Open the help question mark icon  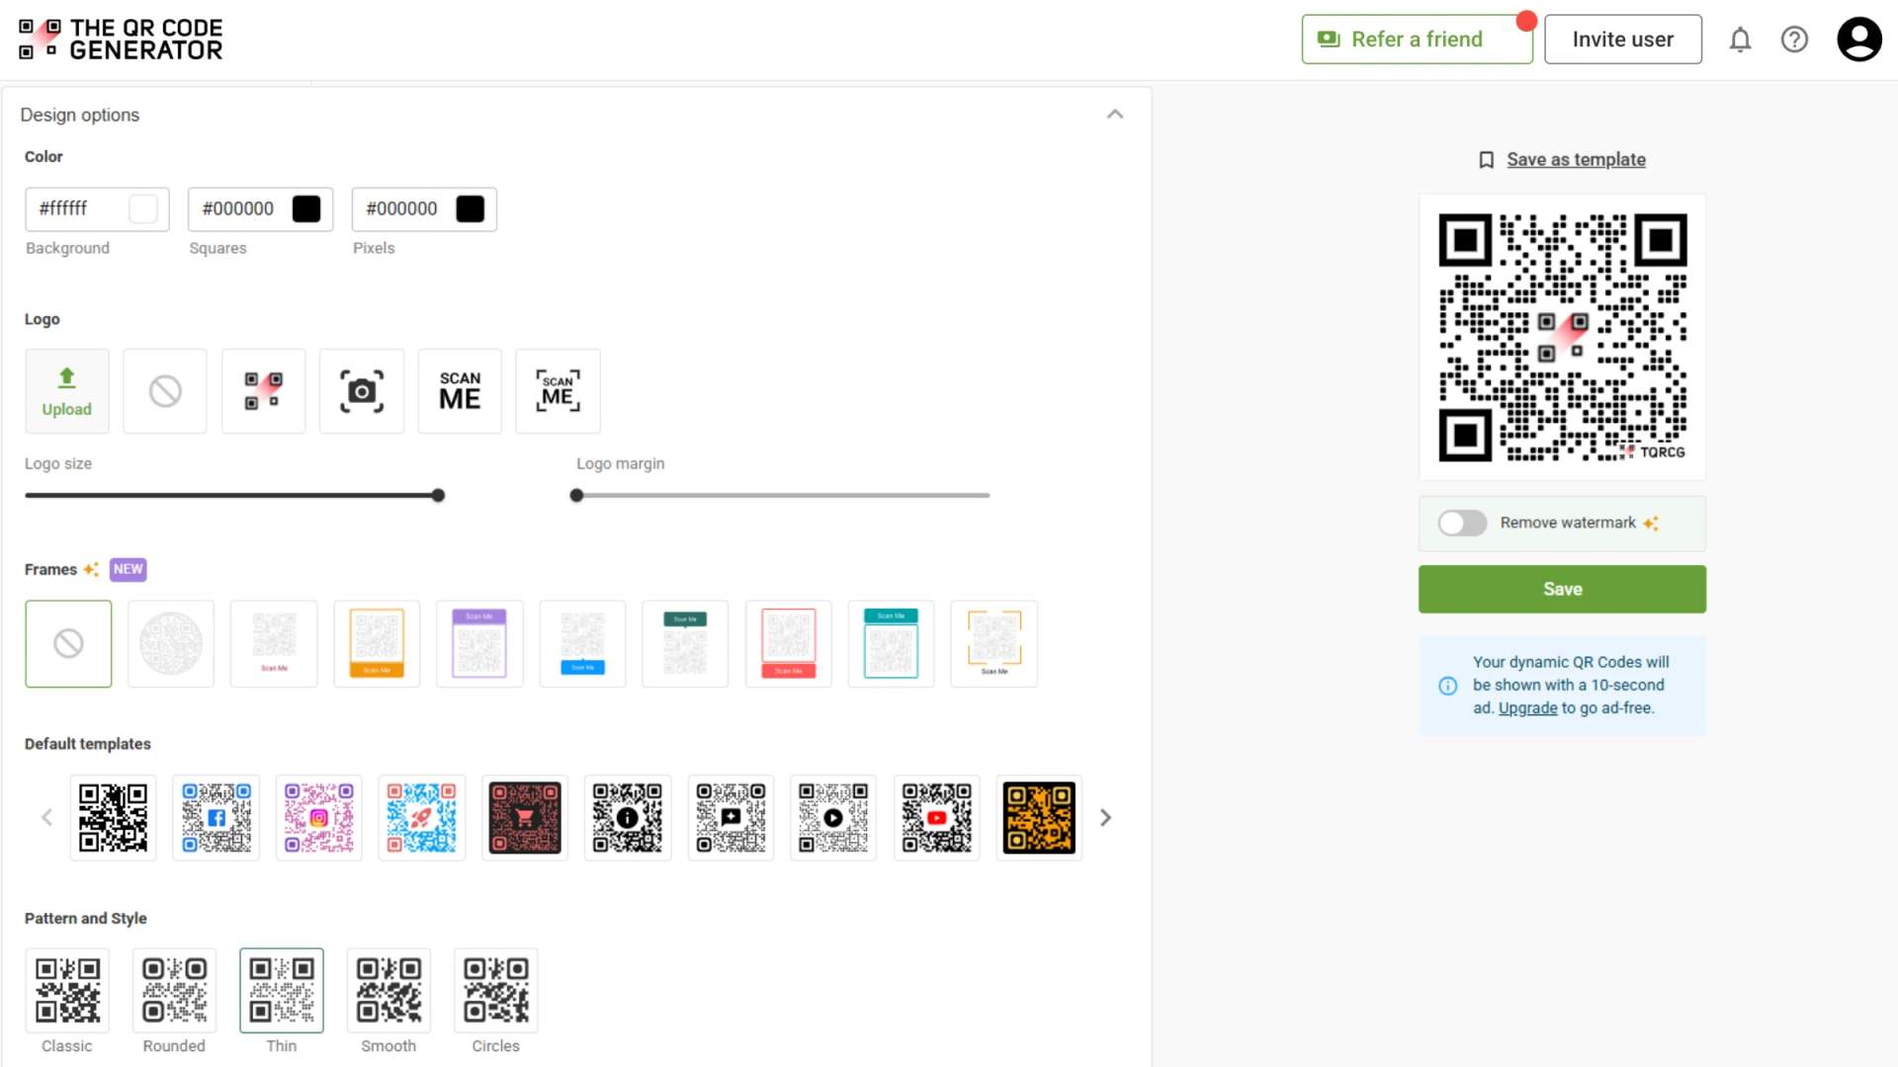pos(1794,40)
